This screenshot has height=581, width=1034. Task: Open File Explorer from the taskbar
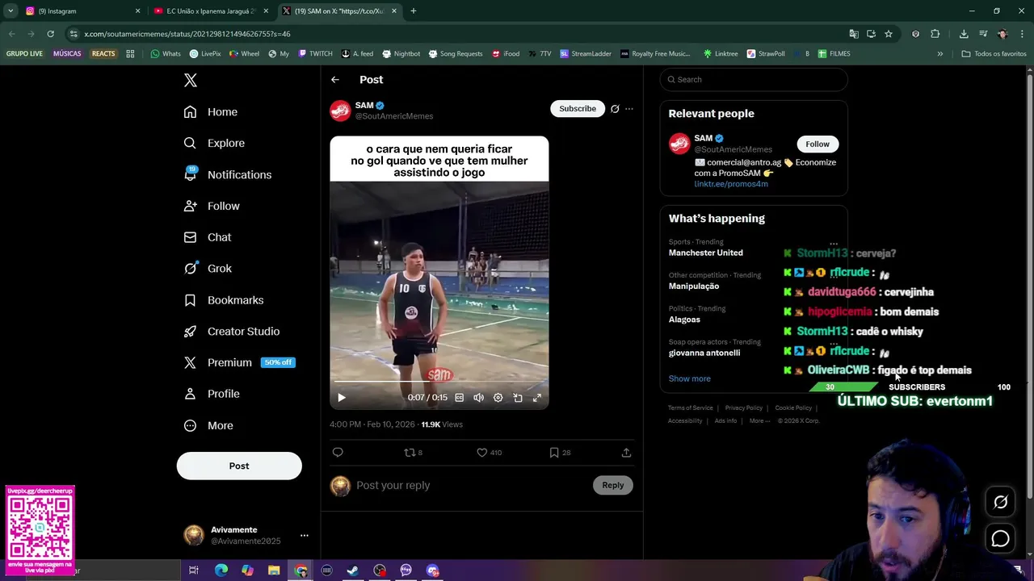tap(274, 571)
